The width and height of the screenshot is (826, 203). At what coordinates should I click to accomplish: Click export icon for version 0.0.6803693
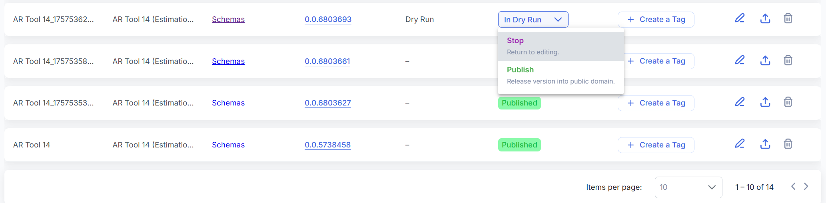tap(765, 18)
